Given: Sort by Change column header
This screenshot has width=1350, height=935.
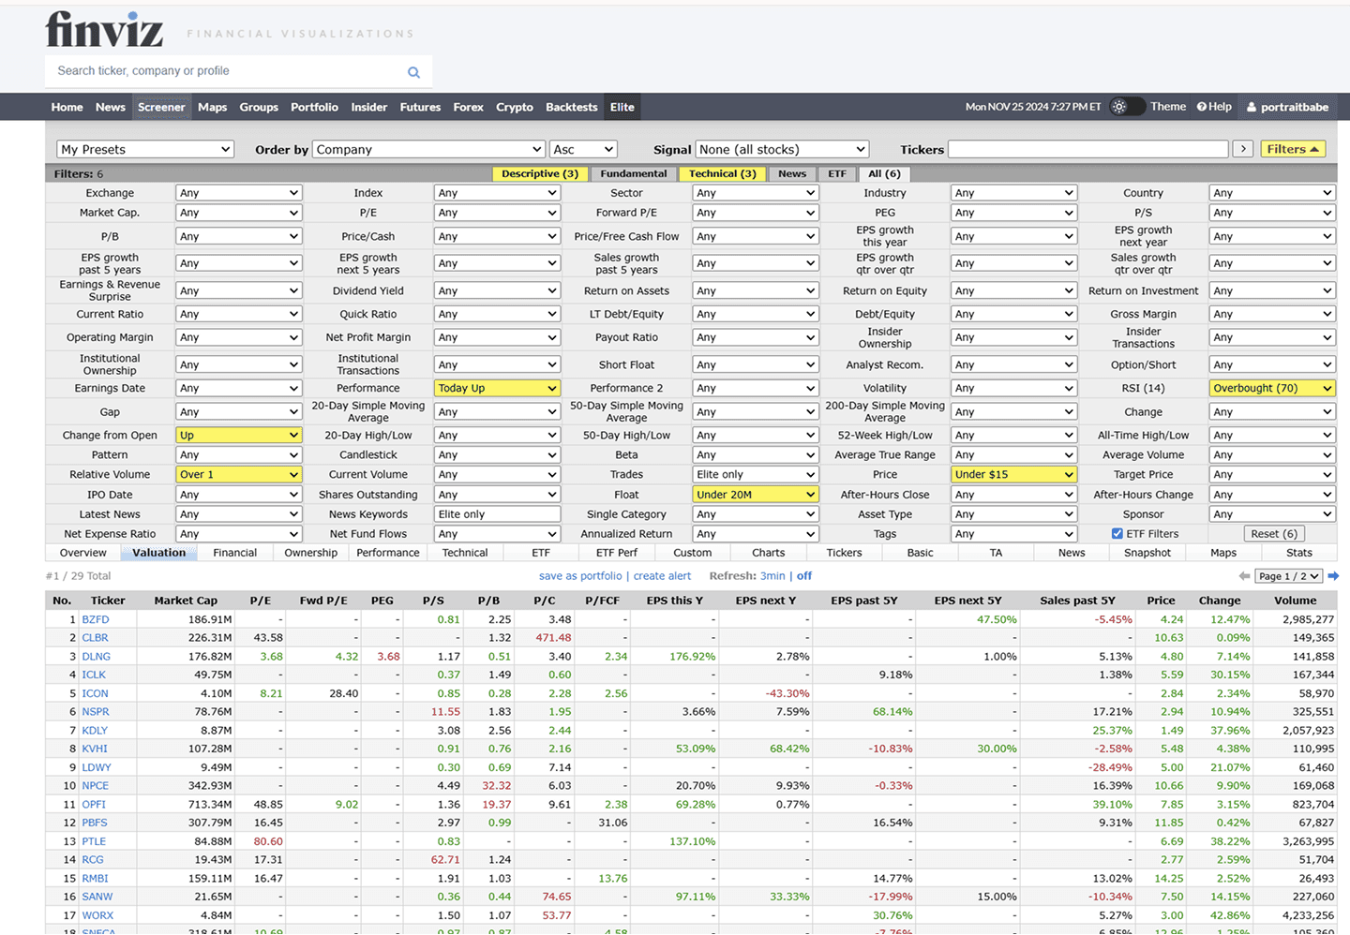Looking at the screenshot, I should pos(1220,601).
